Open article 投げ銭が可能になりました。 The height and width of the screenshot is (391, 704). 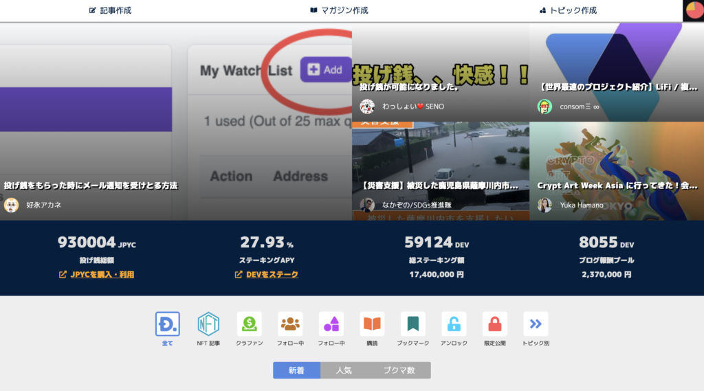tap(410, 87)
